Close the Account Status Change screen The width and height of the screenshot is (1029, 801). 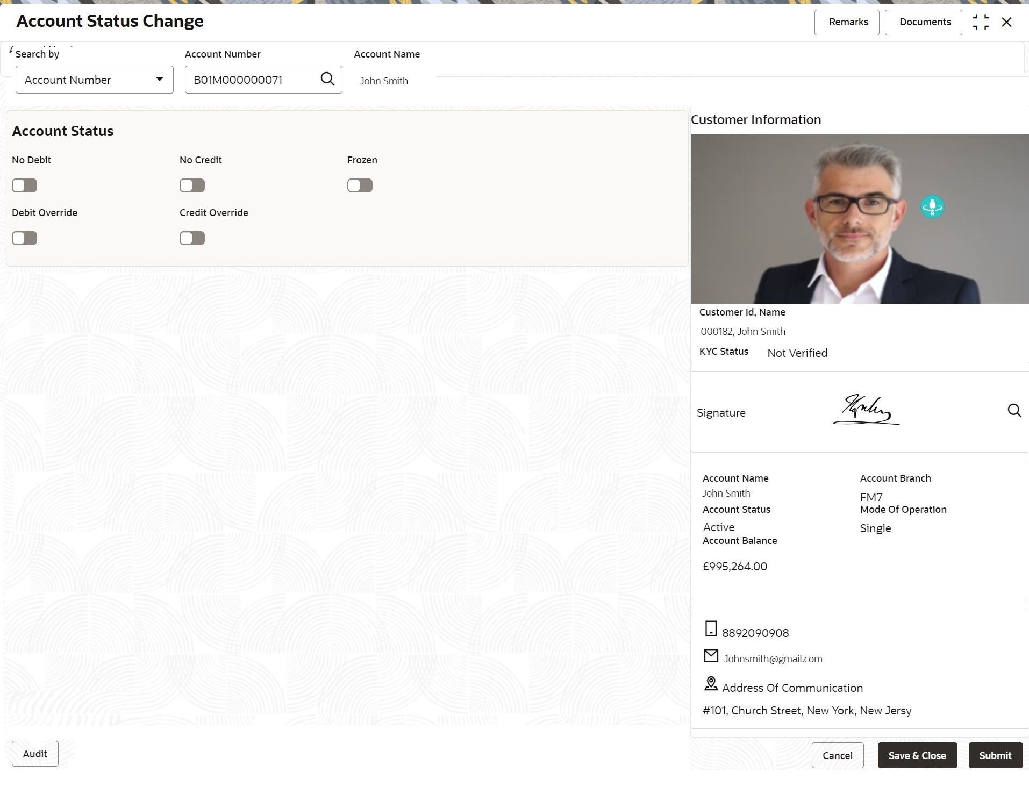pos(1007,22)
